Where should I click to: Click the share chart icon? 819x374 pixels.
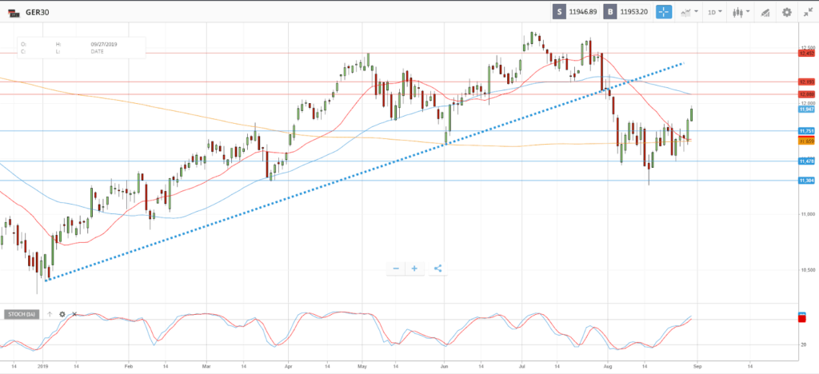437,269
